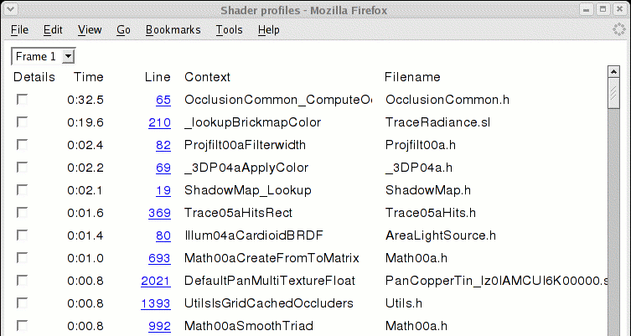Image resolution: width=631 pixels, height=336 pixels.
Task: Follow line 210 link in TraceRadiance.sl
Action: (159, 122)
